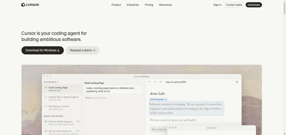Click the check icon beside PyTorch MNIST task
The width and height of the screenshot is (286, 135).
click(x=46, y=122)
